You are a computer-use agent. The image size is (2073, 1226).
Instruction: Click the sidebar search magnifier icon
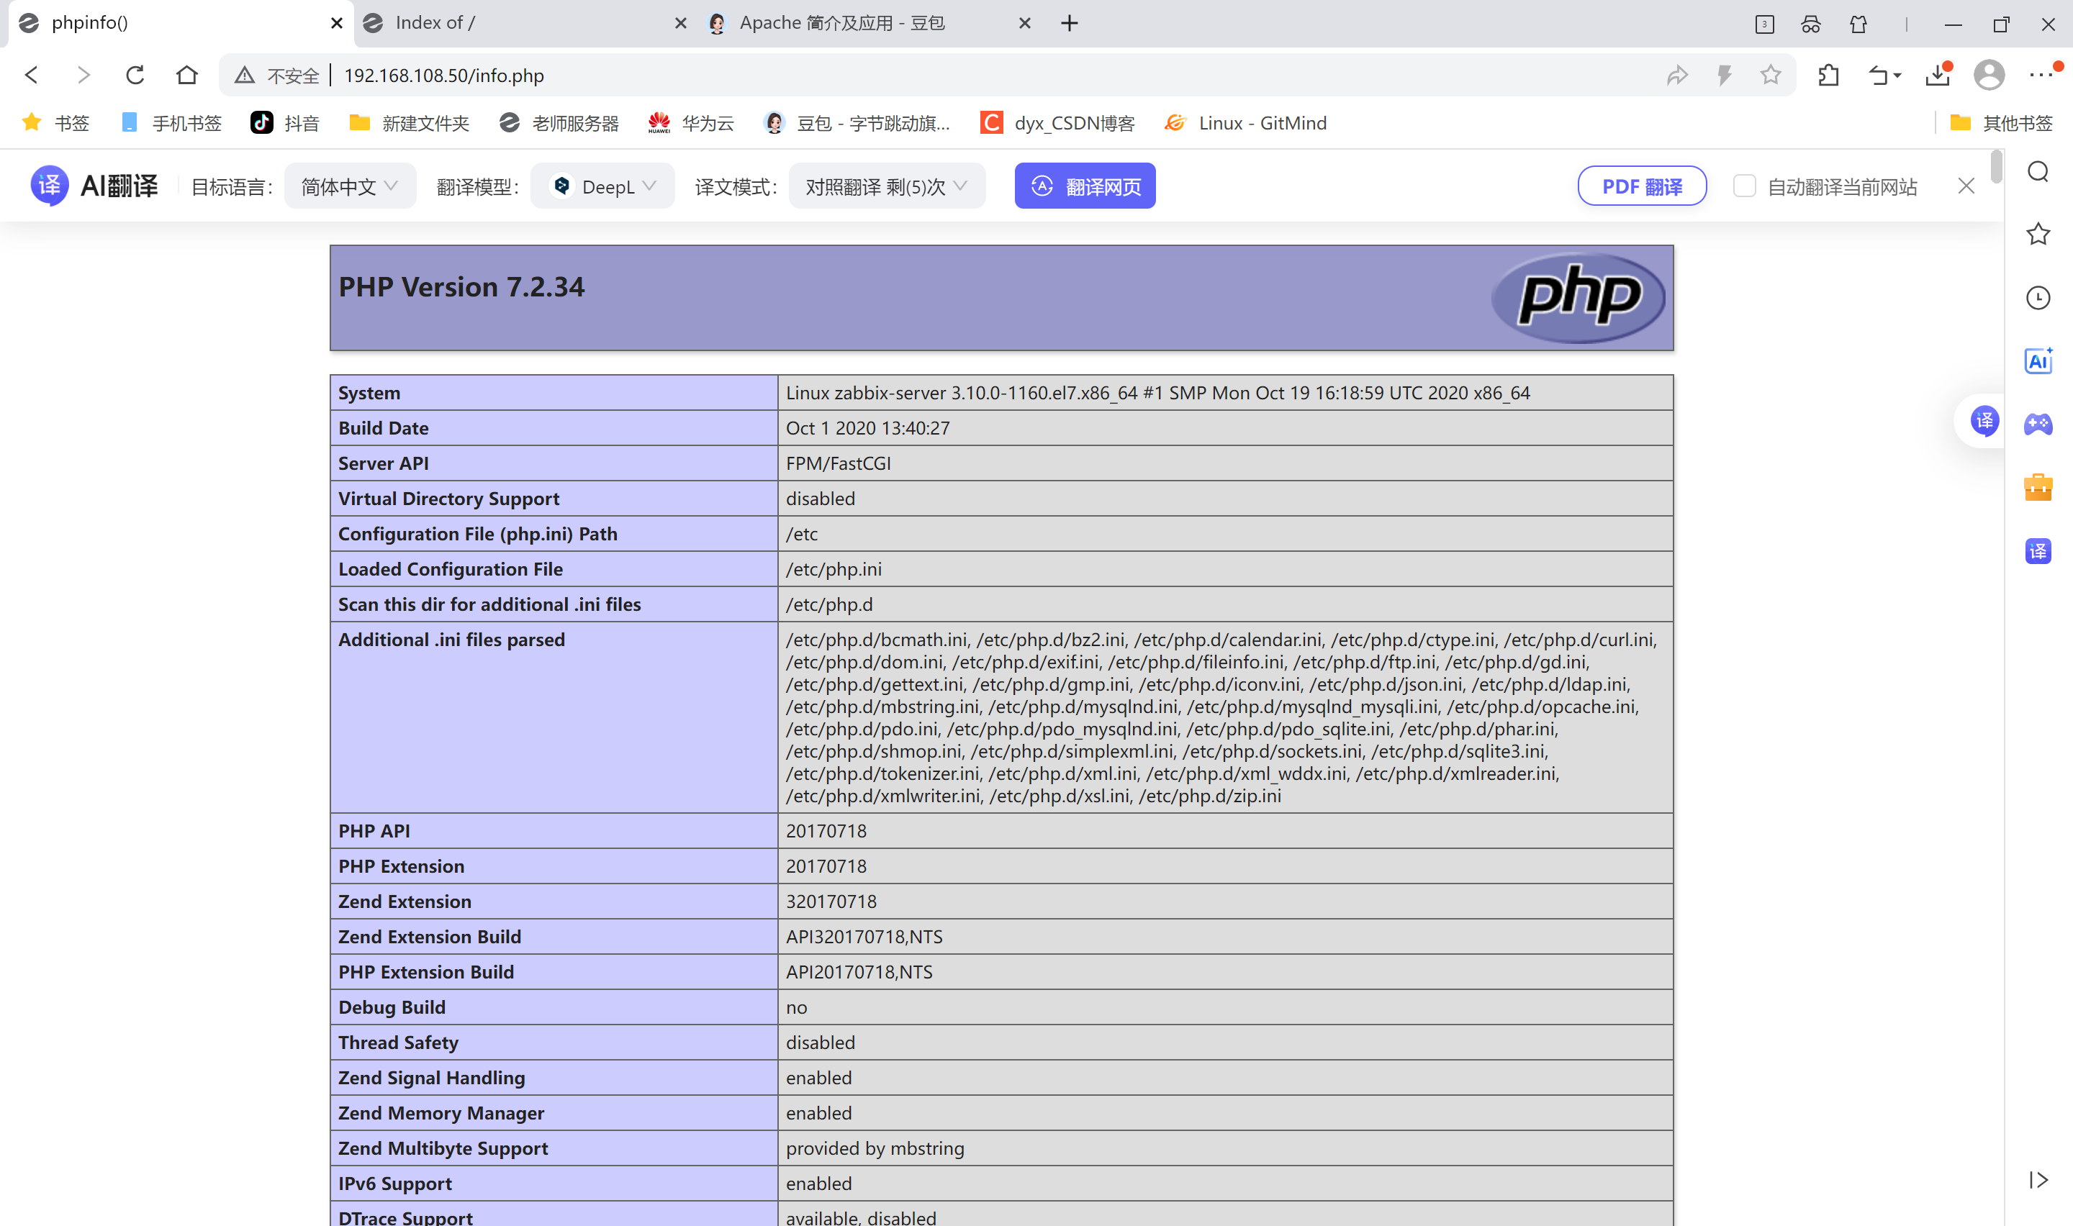[x=2038, y=172]
